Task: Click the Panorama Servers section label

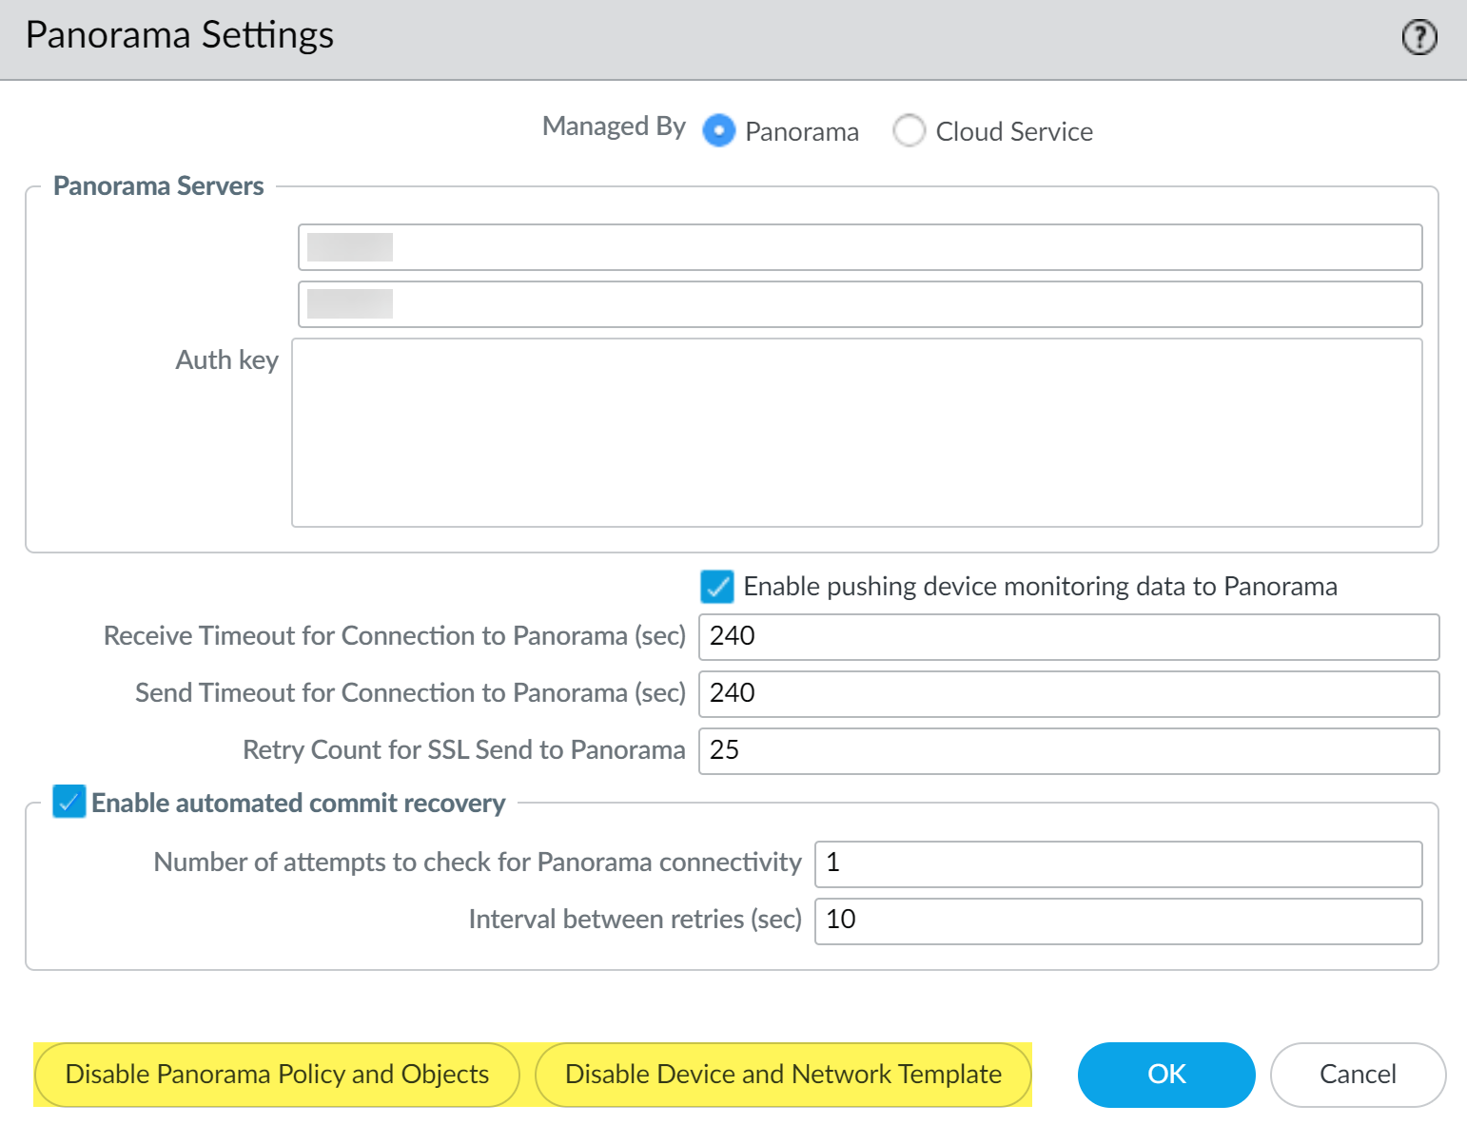Action: coord(159,186)
